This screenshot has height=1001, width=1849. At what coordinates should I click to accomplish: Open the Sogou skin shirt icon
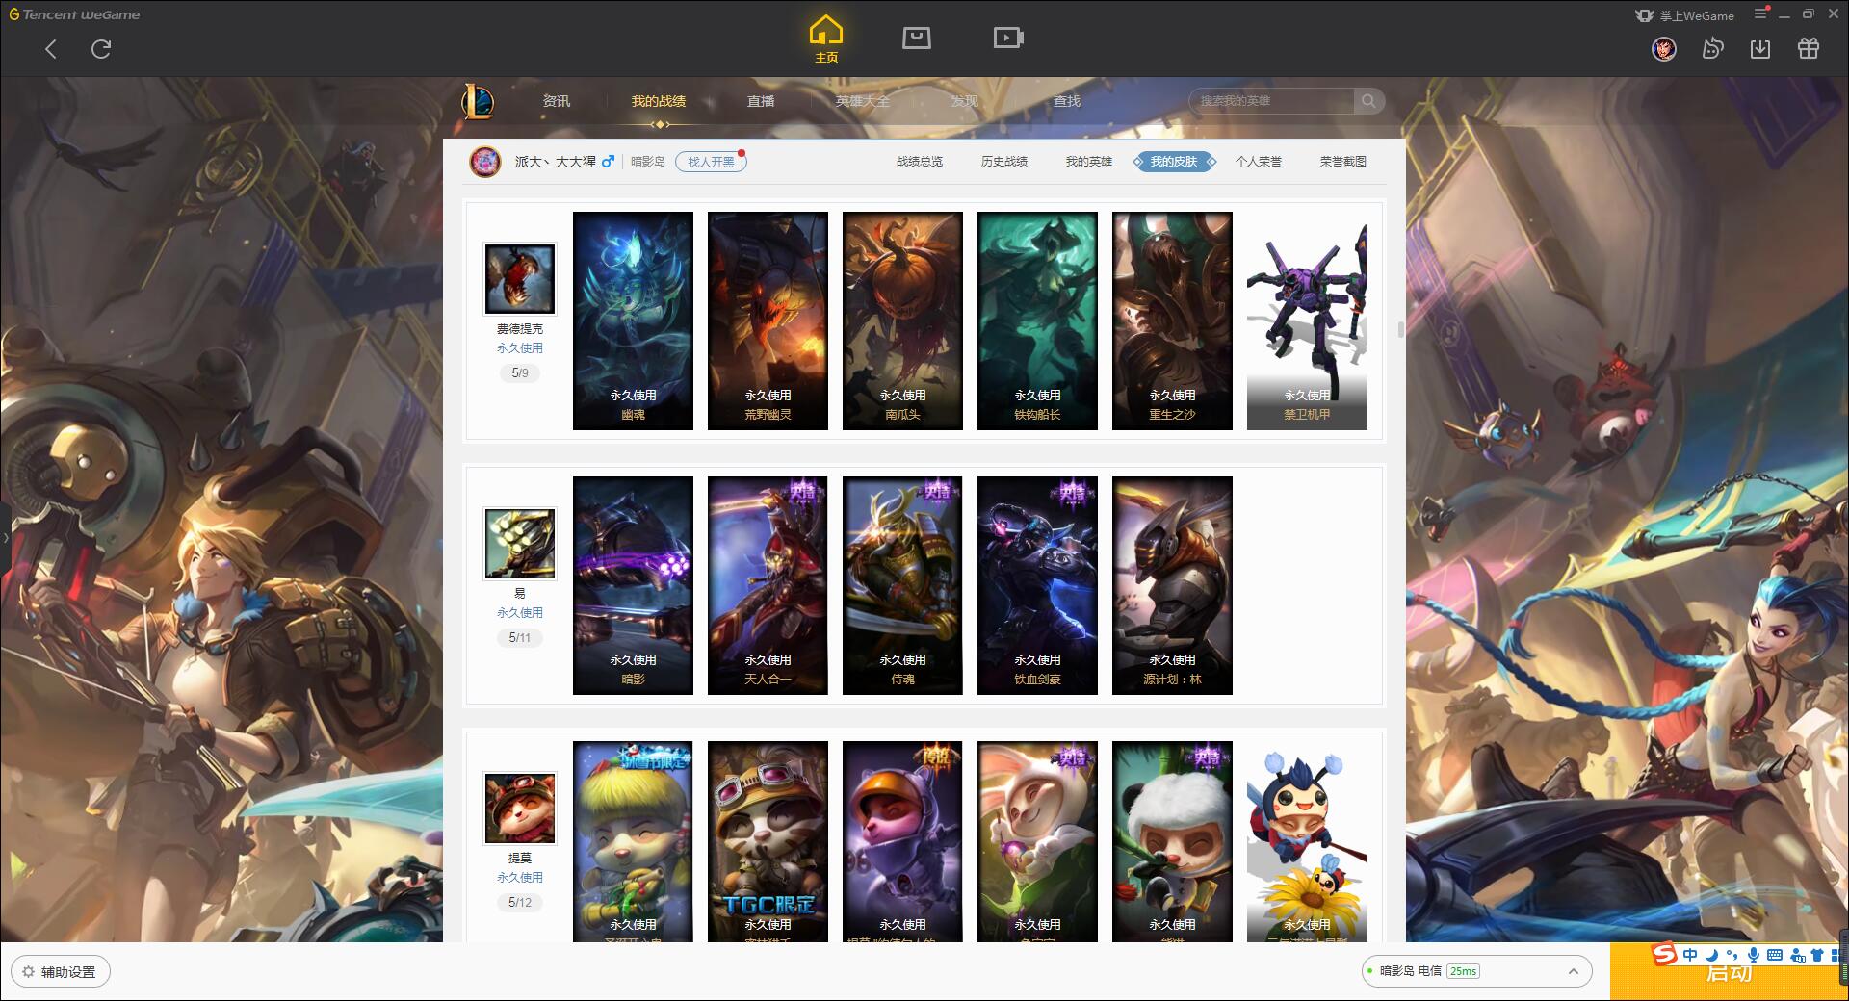1817,955
